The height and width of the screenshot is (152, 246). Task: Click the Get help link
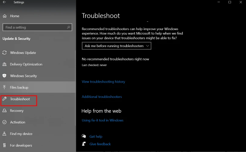96,136
